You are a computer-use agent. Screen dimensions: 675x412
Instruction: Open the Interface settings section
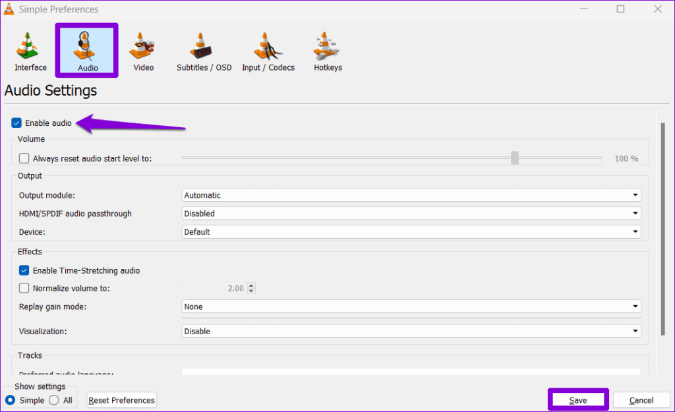29,49
